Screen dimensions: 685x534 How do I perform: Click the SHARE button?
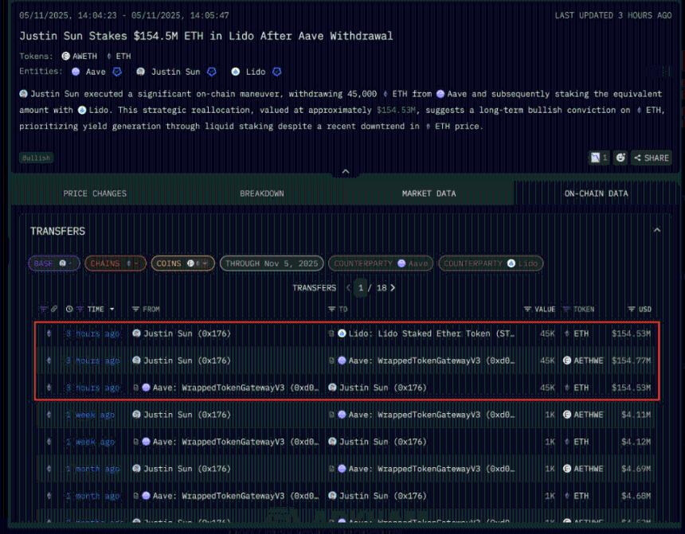[651, 158]
